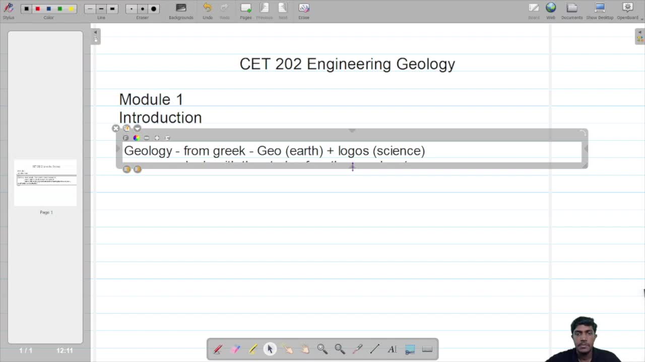Open the OpenBoard menu
The image size is (645, 362).
[627, 10]
